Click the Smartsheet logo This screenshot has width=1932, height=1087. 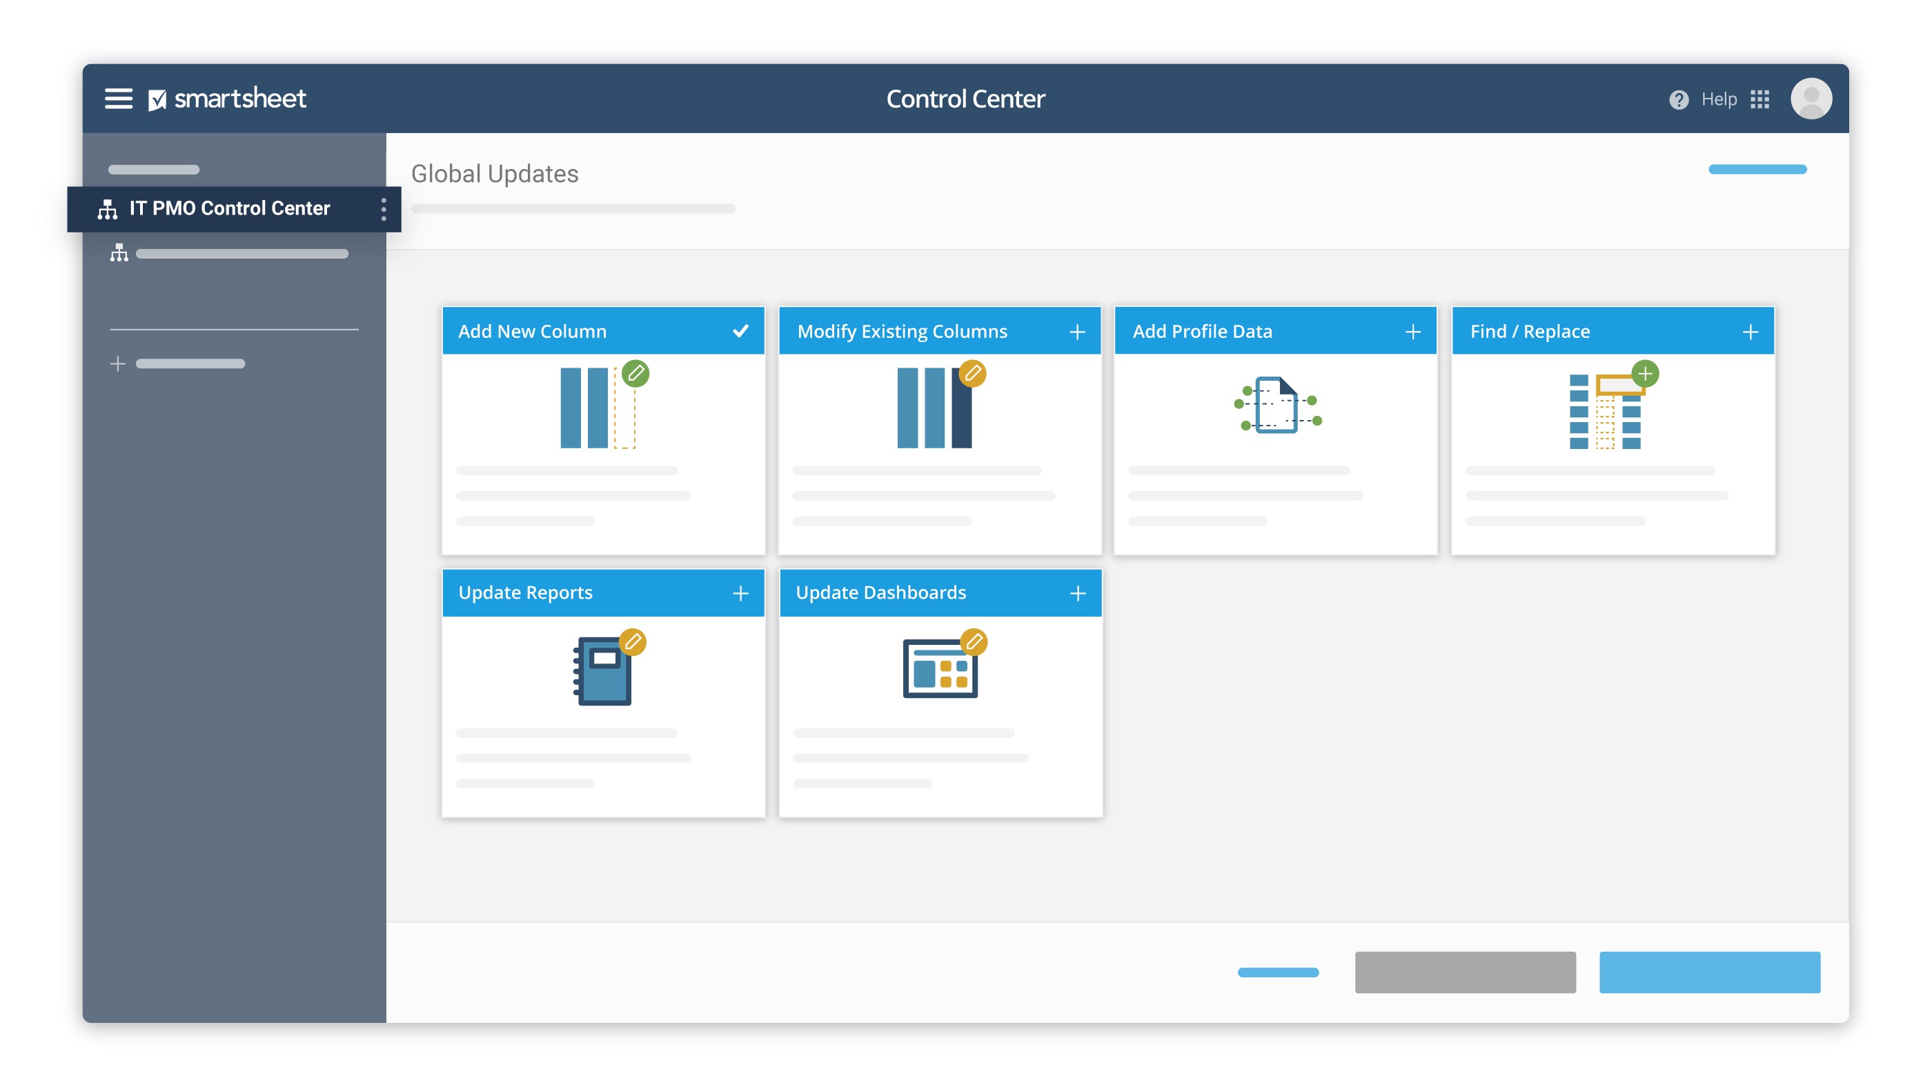coord(227,99)
